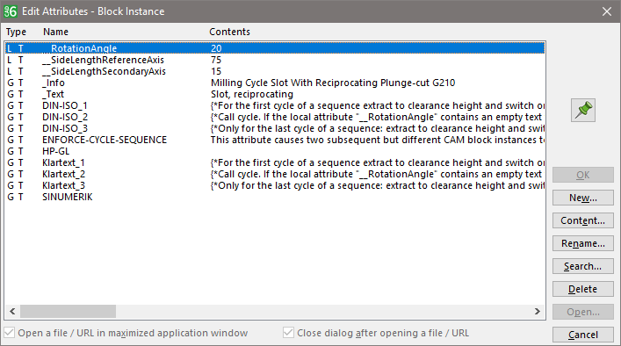Delete the selected attribute

(583, 289)
